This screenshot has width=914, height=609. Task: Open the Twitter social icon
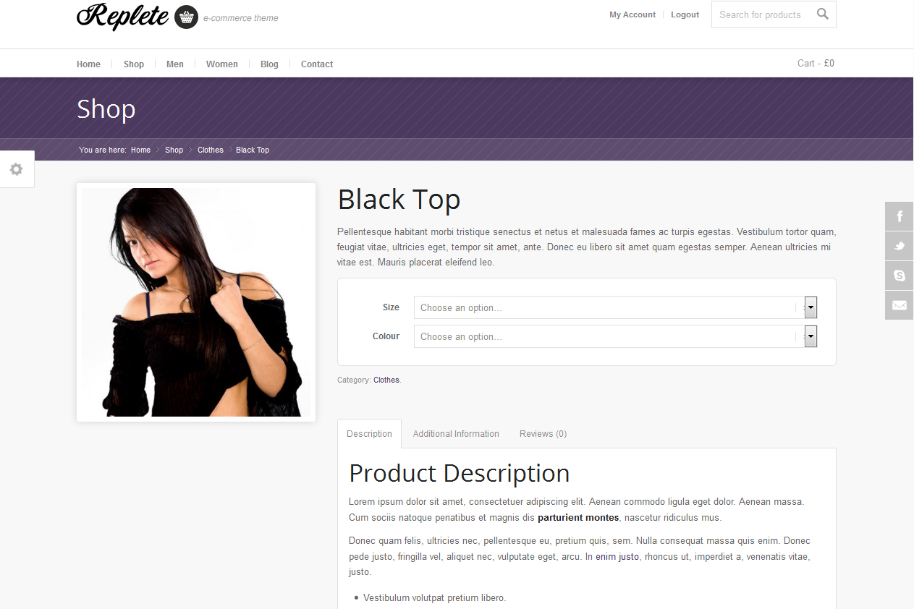(900, 246)
